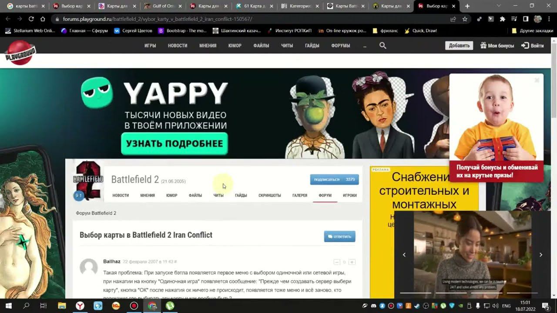Click Мои бонусы link
This screenshot has height=313, width=557.
[x=497, y=46]
